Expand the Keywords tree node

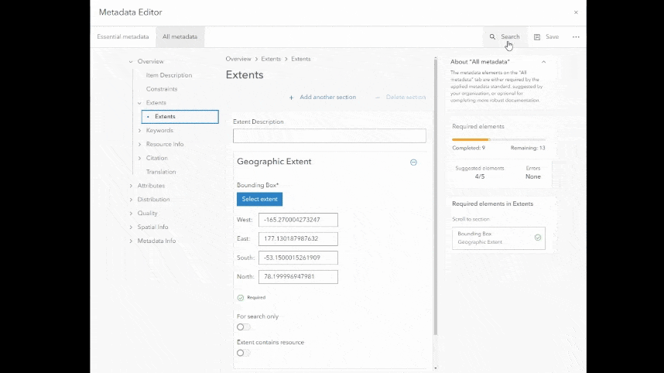[x=140, y=131]
